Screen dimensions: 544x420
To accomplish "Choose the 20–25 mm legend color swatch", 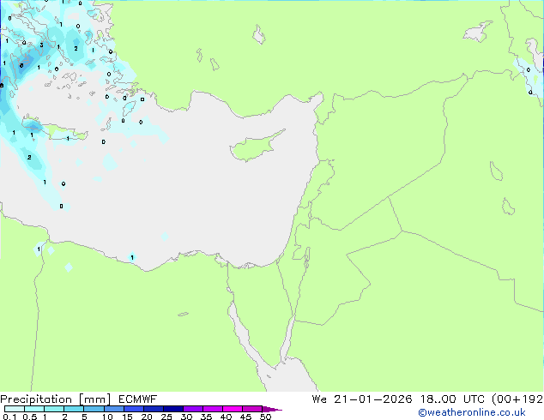I will (153, 409).
